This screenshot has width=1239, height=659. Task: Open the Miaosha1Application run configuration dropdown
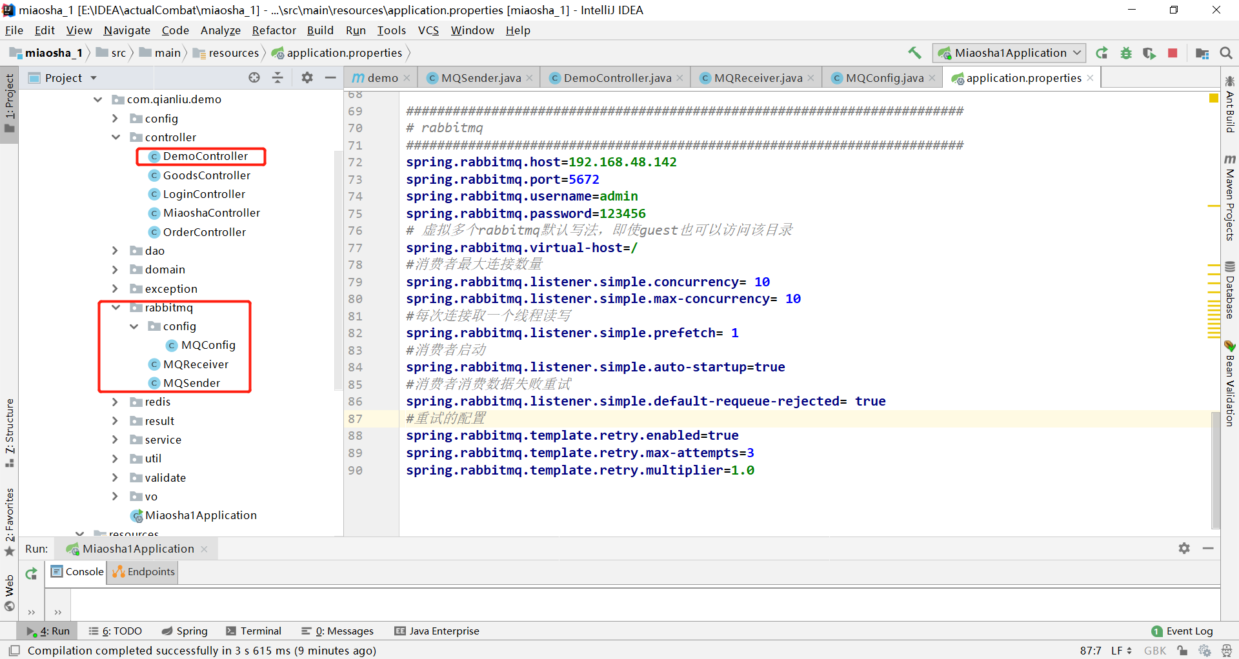(1009, 53)
